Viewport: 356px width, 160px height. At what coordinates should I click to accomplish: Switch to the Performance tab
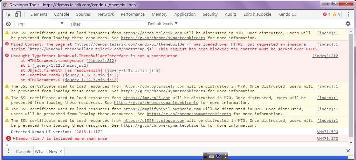[x=133, y=14]
